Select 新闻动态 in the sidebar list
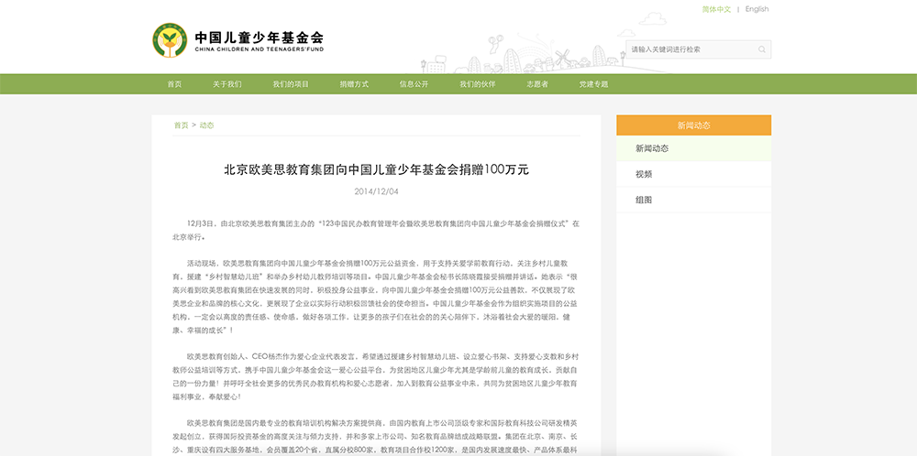 pos(693,148)
